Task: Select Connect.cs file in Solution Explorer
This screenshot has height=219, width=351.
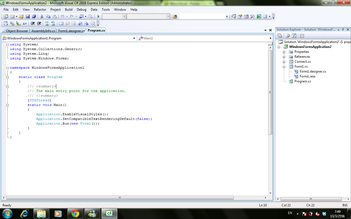Action: 302,62
